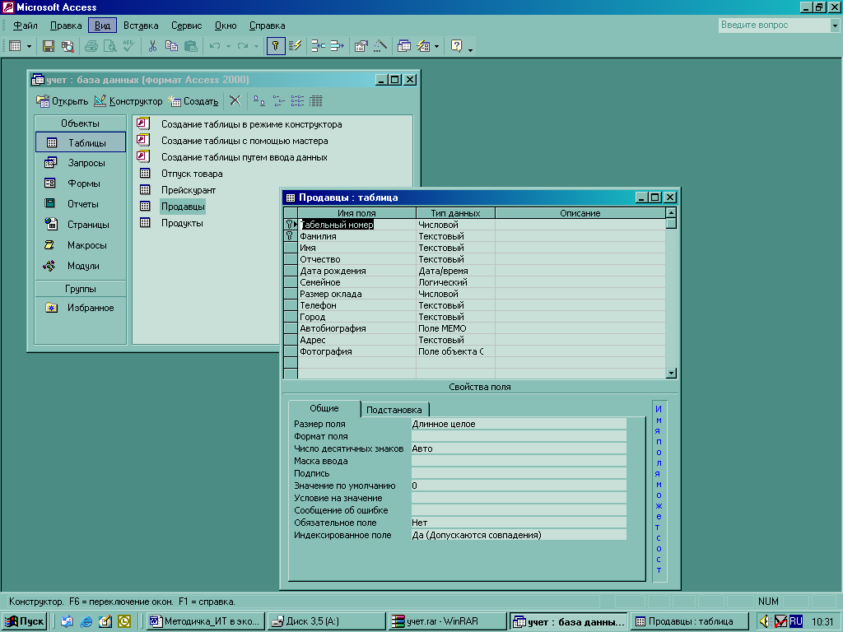Open the Вид menu
The image size is (843, 632).
[102, 26]
